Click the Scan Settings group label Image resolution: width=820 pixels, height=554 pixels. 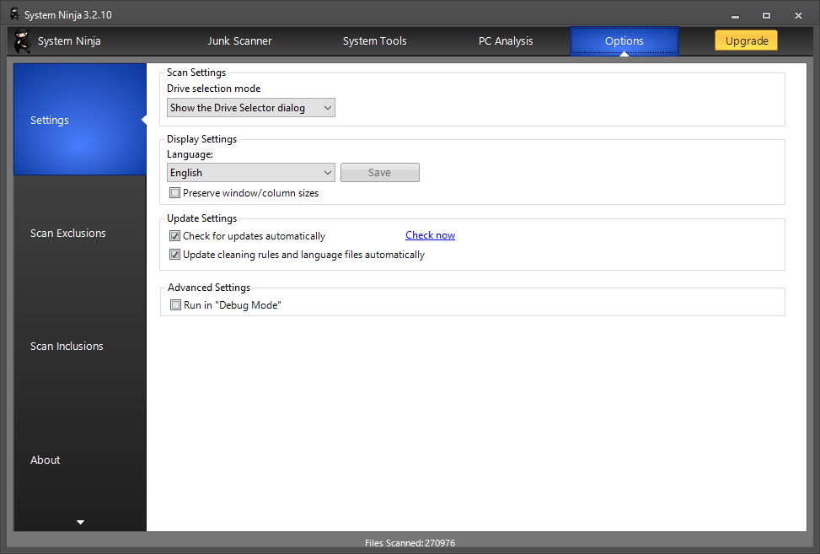pyautogui.click(x=196, y=73)
